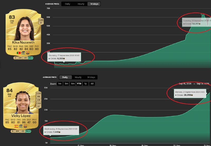Switch top chart to Hourly average price
Image resolution: width=211 pixels, height=146 pixels.
(x=81, y=4)
